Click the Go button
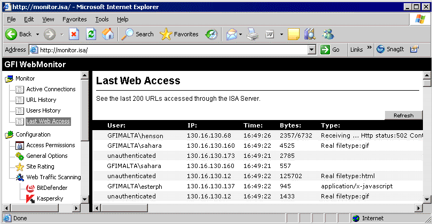432x224 pixels. [330, 50]
